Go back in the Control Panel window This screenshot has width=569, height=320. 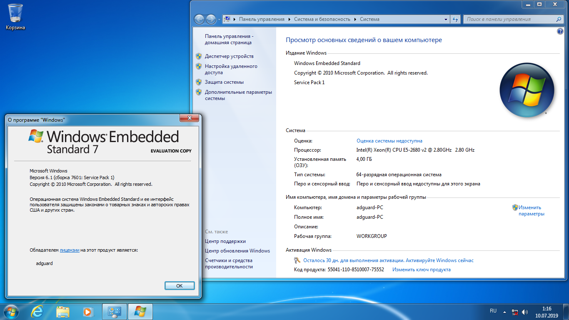coord(199,19)
